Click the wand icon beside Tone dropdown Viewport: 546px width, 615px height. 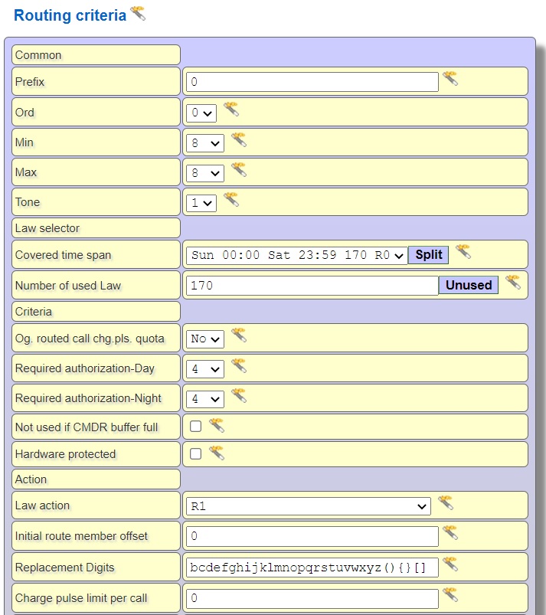pyautogui.click(x=230, y=200)
